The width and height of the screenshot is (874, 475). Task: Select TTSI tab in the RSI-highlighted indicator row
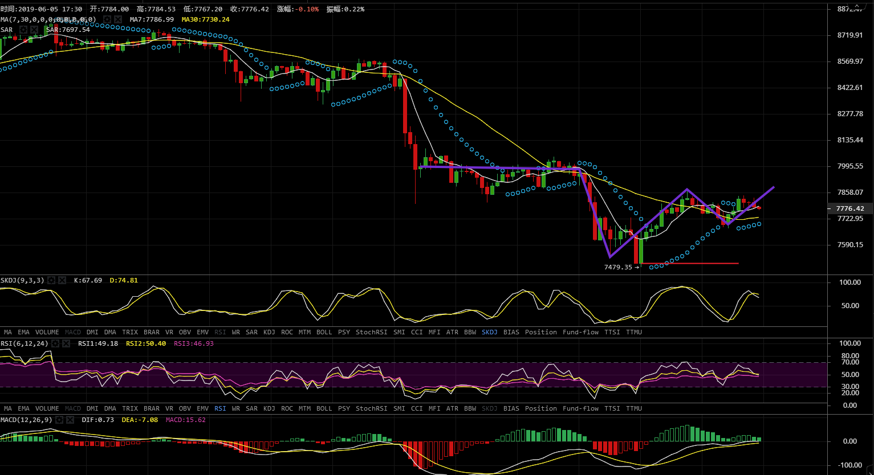click(x=612, y=408)
